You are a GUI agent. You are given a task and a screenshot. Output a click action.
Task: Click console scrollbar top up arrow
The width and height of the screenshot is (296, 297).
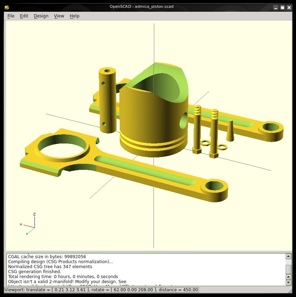click(x=288, y=256)
